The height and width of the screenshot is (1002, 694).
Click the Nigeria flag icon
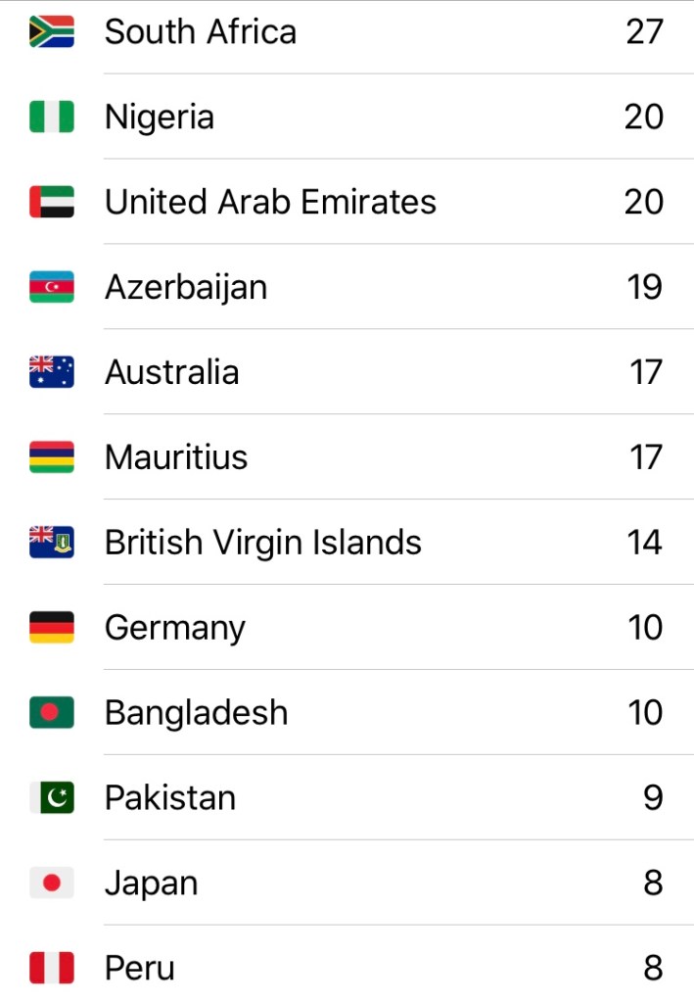click(52, 118)
